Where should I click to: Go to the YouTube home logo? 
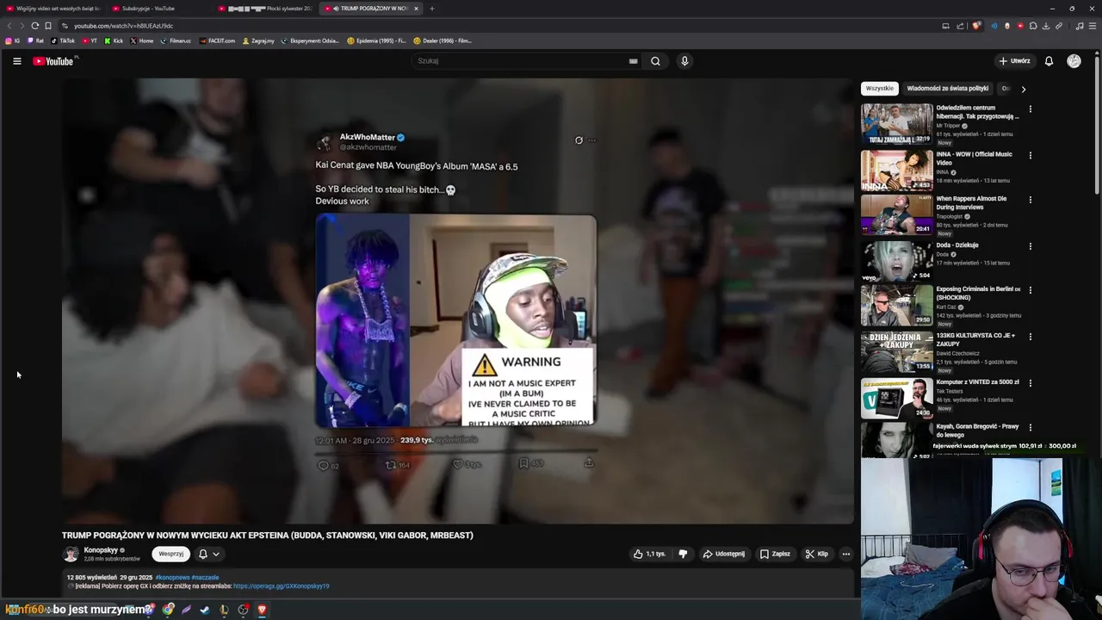(54, 61)
